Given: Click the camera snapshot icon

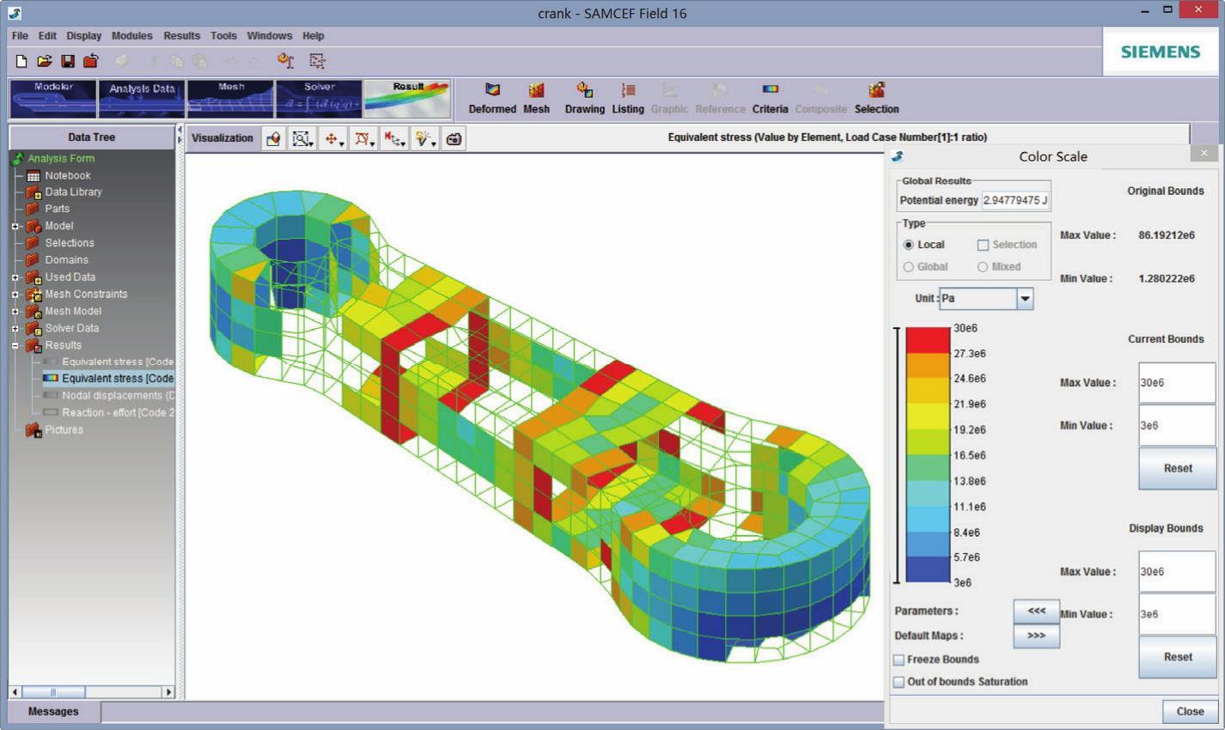Looking at the screenshot, I should coord(454,138).
